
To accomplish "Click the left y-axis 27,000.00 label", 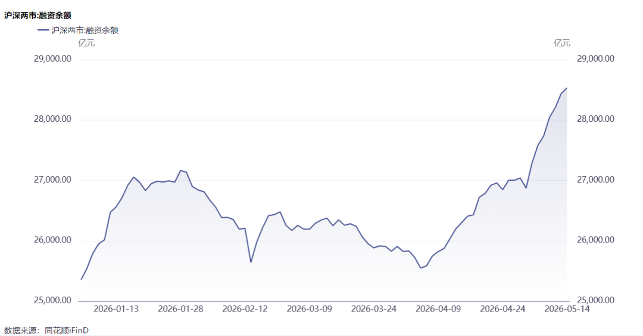I will (52, 180).
